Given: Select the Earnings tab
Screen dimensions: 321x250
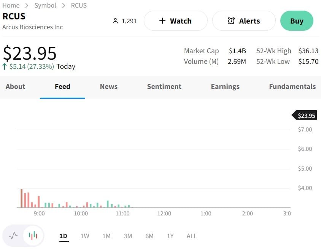Looking at the screenshot, I should tap(225, 87).
